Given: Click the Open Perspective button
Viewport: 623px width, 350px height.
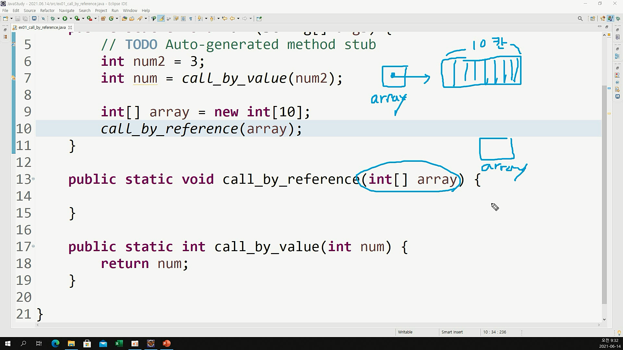Looking at the screenshot, I should point(592,18).
